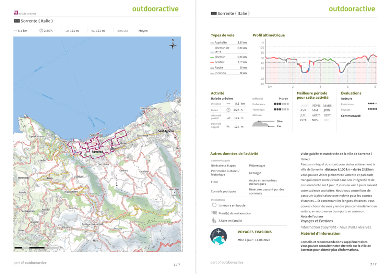Click the 'part of outdooractive' footer on page 1
Image resolution: width=391 pixels, height=274 pixels.
tap(30, 263)
